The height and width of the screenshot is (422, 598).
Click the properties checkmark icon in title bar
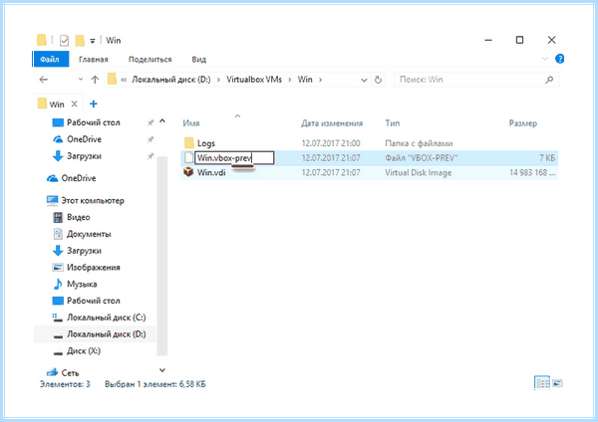(x=64, y=40)
